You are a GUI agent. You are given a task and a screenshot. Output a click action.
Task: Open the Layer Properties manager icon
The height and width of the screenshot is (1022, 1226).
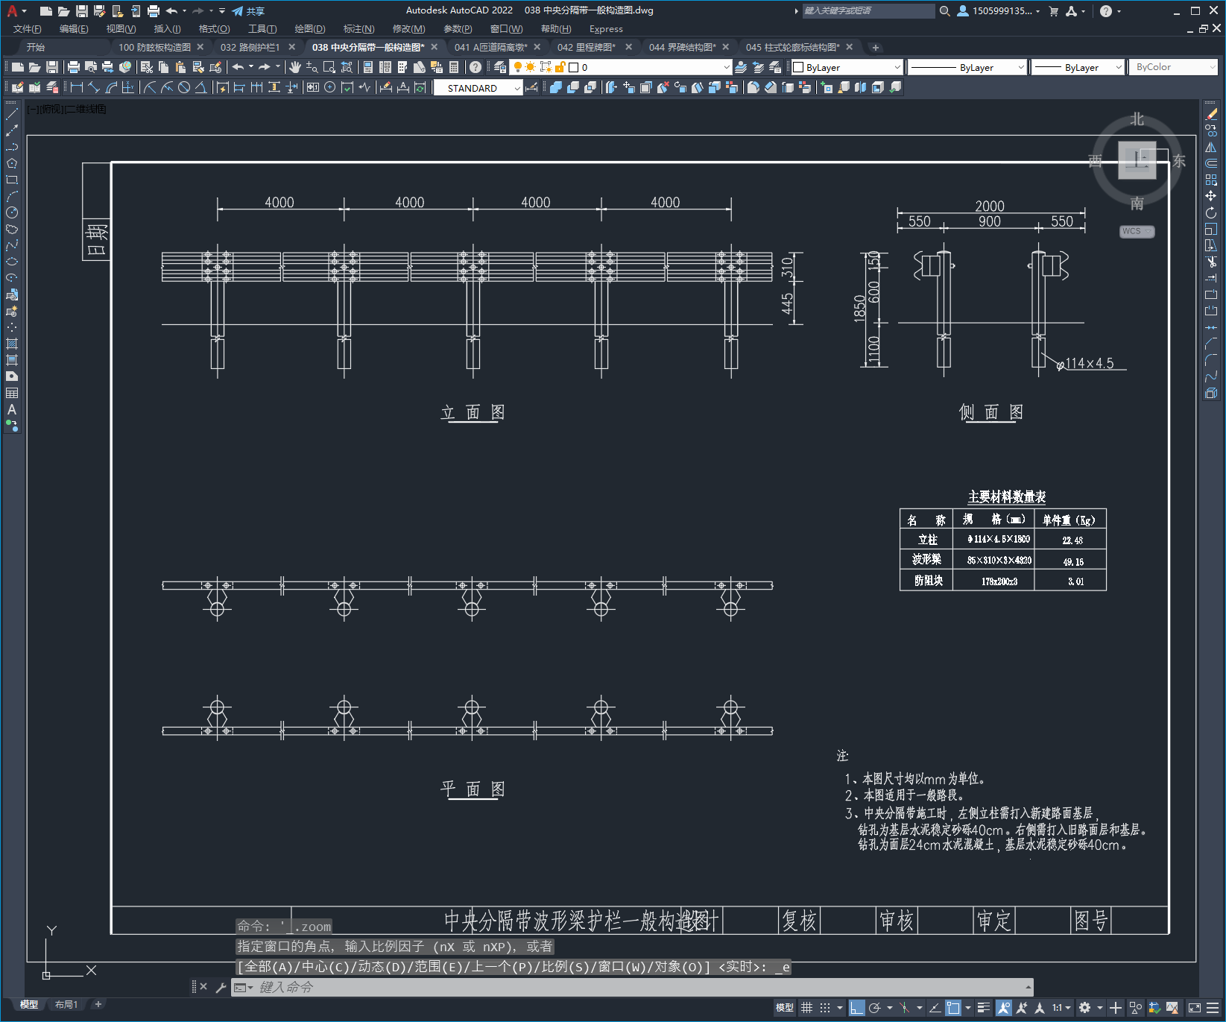tap(500, 67)
